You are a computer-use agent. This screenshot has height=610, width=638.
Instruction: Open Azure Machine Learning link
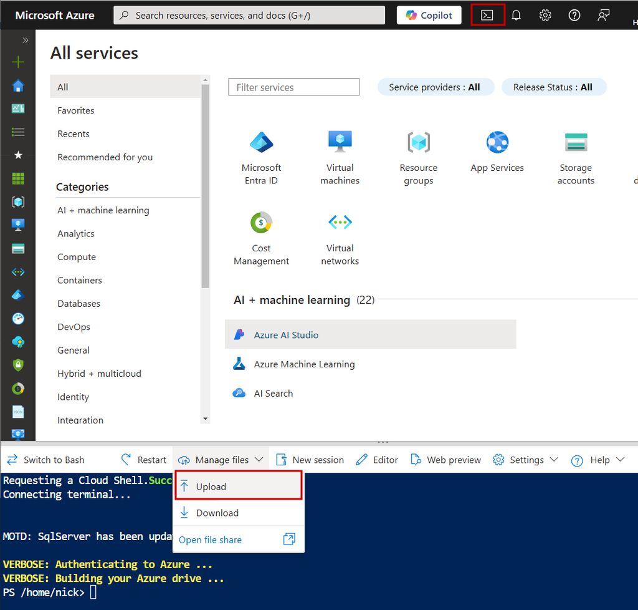coord(304,364)
